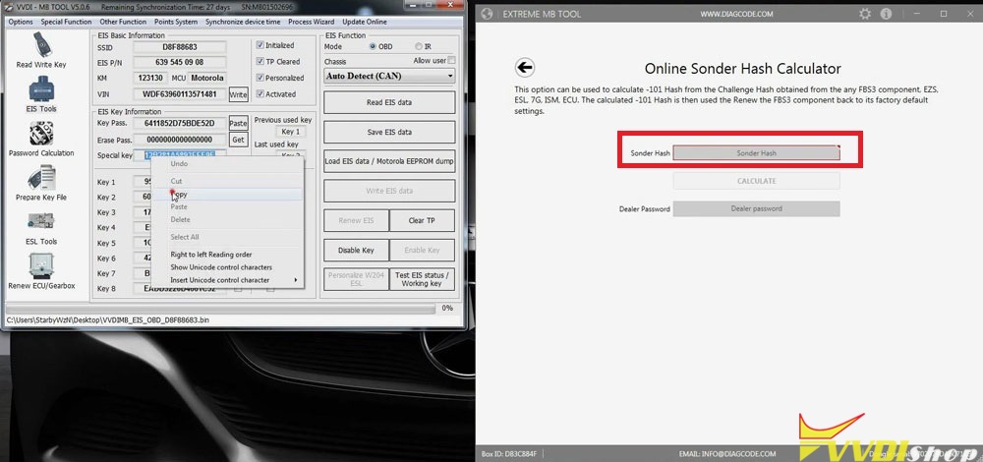The width and height of the screenshot is (983, 462).
Task: Choose Copy in the context menu
Action: [x=228, y=195]
